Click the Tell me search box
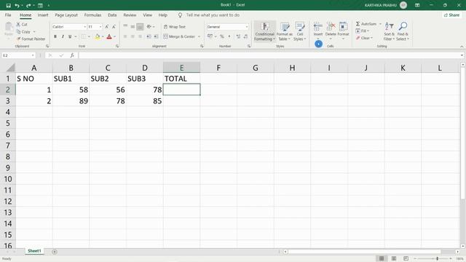This screenshot has width=466, height=262. pos(213,15)
